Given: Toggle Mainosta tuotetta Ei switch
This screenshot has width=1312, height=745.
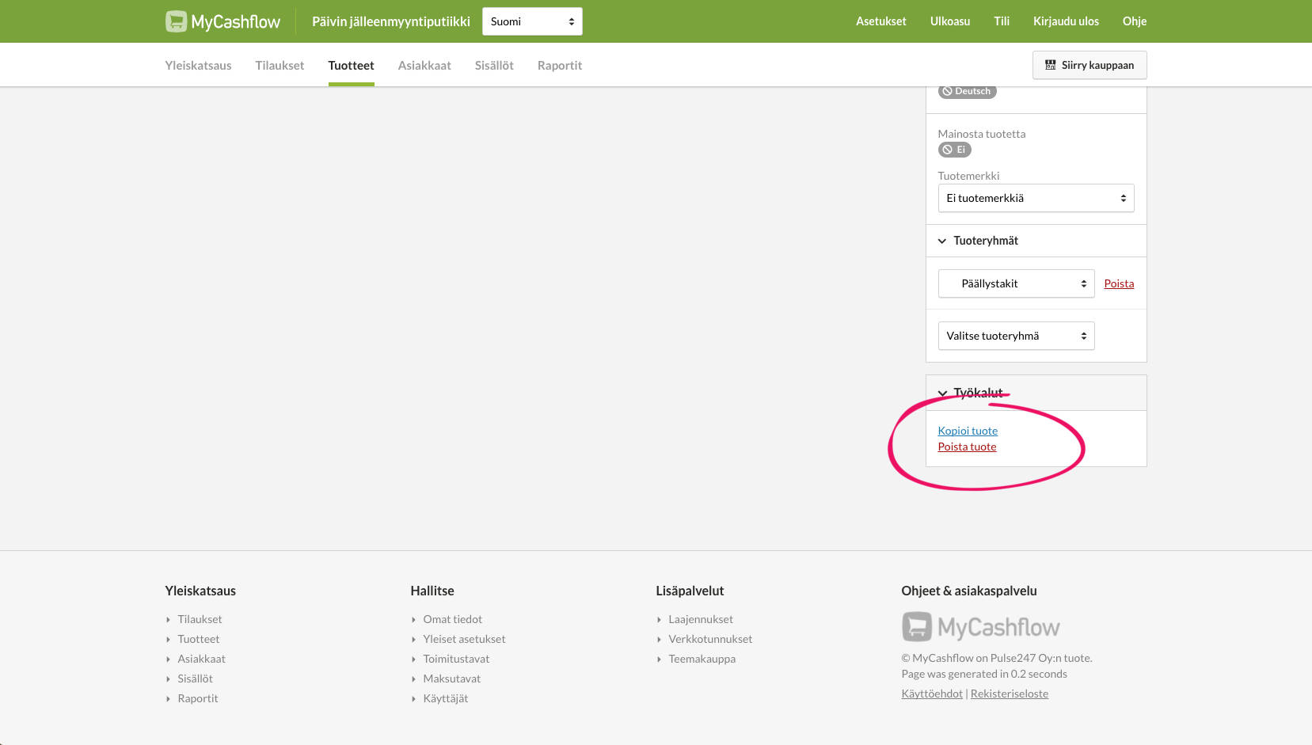Looking at the screenshot, I should (954, 150).
